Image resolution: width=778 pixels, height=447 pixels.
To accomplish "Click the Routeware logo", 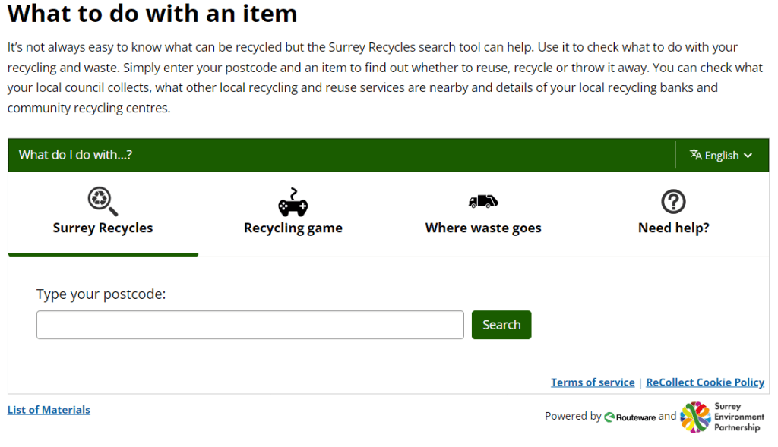I will click(630, 417).
